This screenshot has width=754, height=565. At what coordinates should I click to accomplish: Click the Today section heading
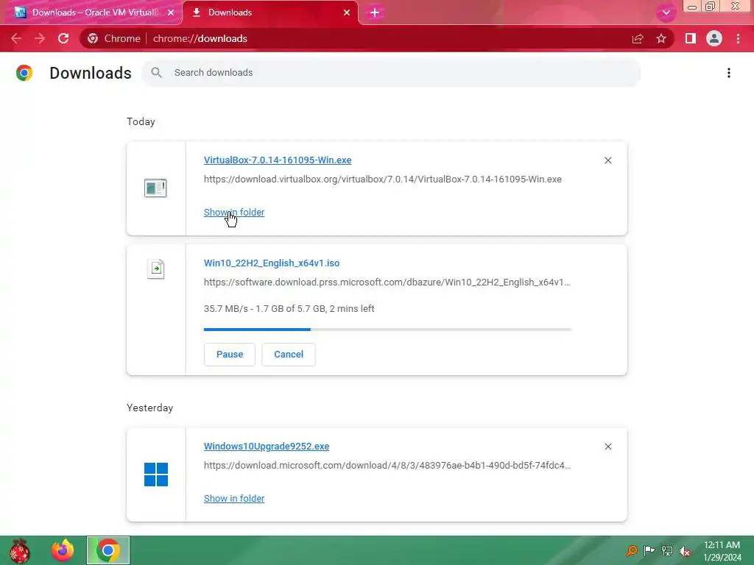click(x=141, y=121)
